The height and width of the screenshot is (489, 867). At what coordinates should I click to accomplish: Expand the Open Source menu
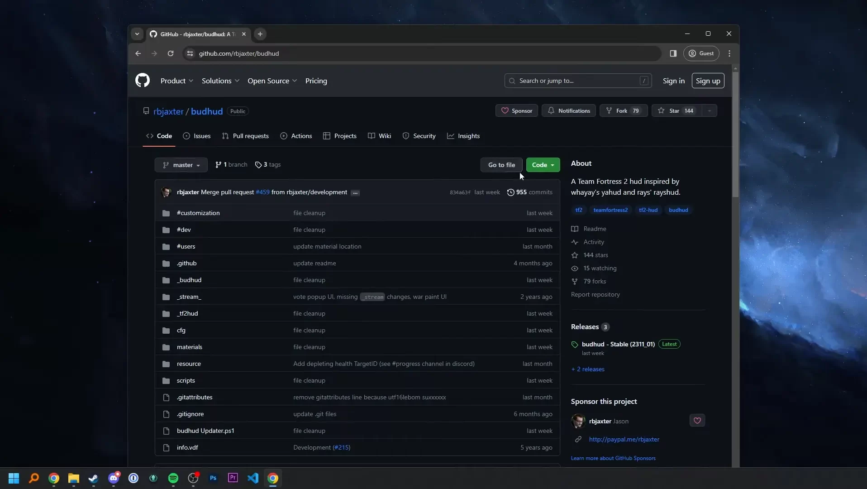(272, 81)
